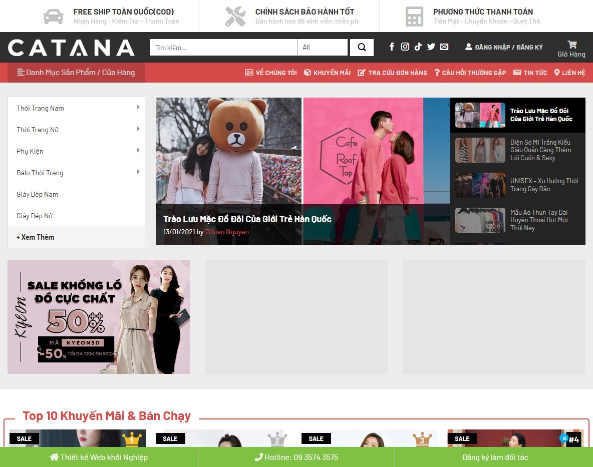Click the #4 rank badge
The image size is (593, 467).
[573, 439]
